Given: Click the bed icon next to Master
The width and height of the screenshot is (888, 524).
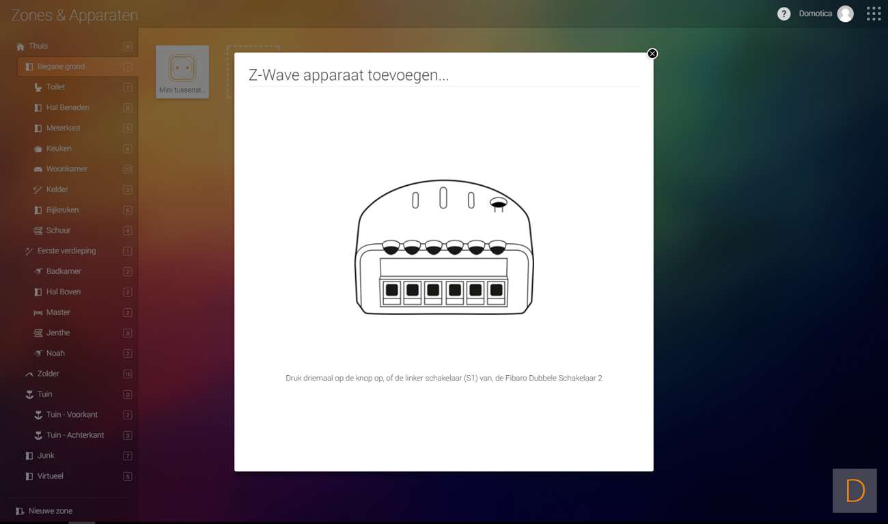Looking at the screenshot, I should click(38, 313).
